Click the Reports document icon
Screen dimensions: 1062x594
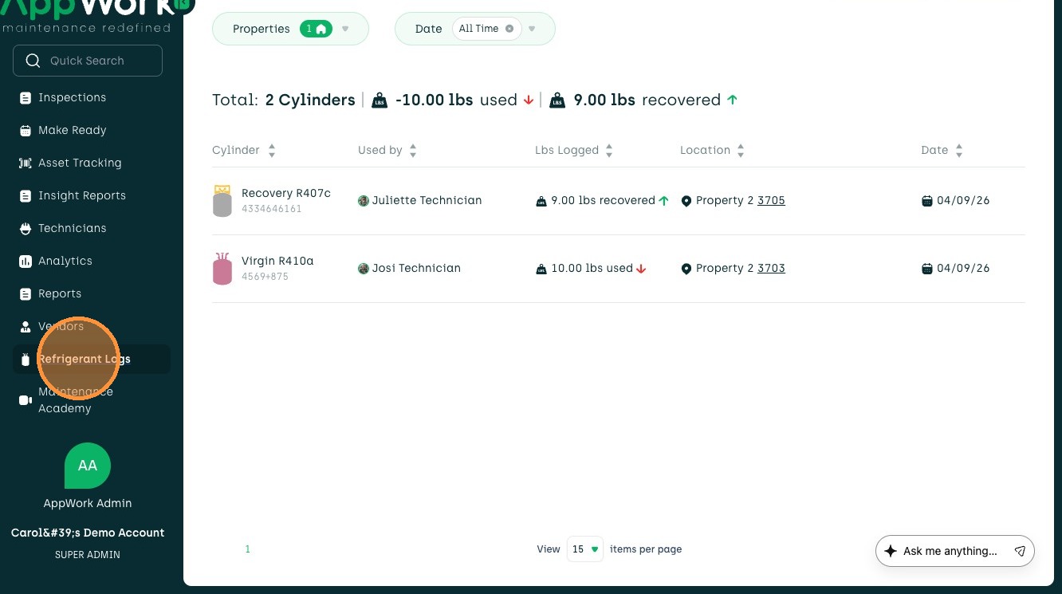click(25, 294)
